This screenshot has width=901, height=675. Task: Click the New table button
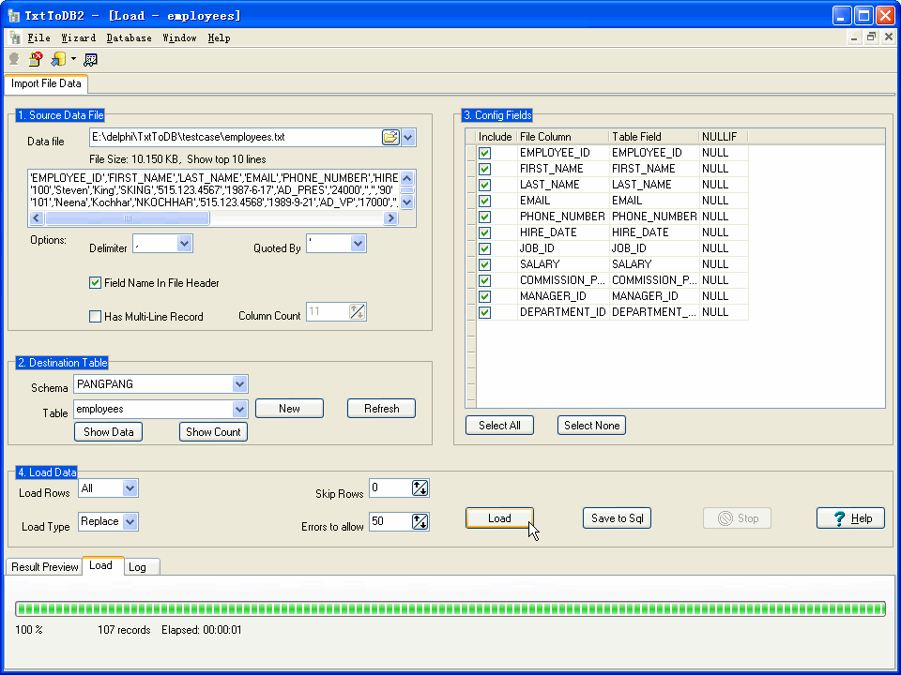289,409
